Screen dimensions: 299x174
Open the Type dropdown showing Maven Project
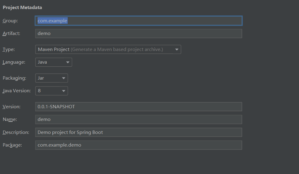tap(108, 49)
